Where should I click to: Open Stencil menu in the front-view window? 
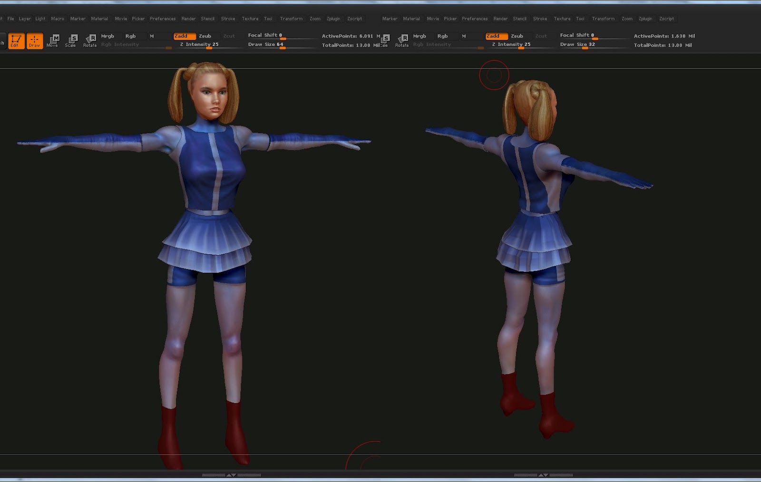[208, 19]
